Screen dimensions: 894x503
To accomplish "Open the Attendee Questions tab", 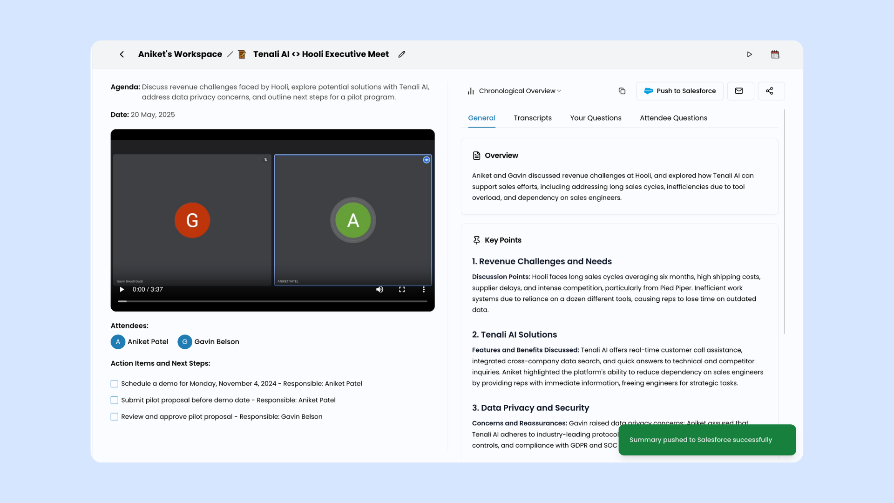I will coord(673,118).
